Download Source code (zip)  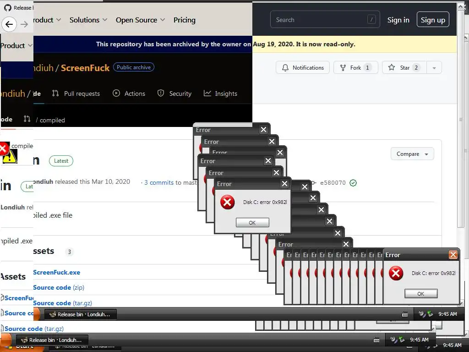[59, 288]
